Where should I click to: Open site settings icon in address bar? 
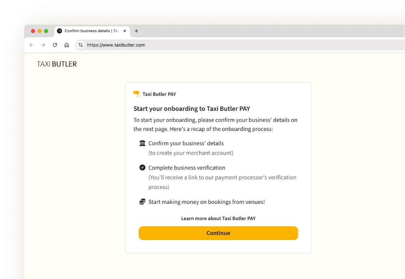[80, 45]
